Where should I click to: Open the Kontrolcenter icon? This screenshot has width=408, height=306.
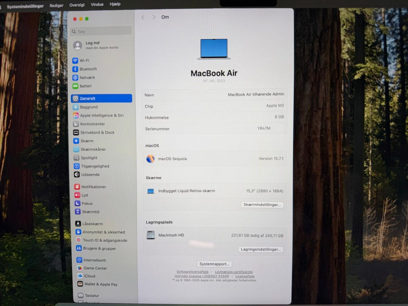coord(76,124)
